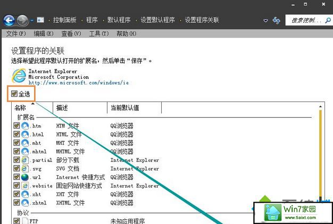This screenshot has height=224, width=333.
Task: Toggle the 全选 select-all checkbox
Action: point(14,93)
